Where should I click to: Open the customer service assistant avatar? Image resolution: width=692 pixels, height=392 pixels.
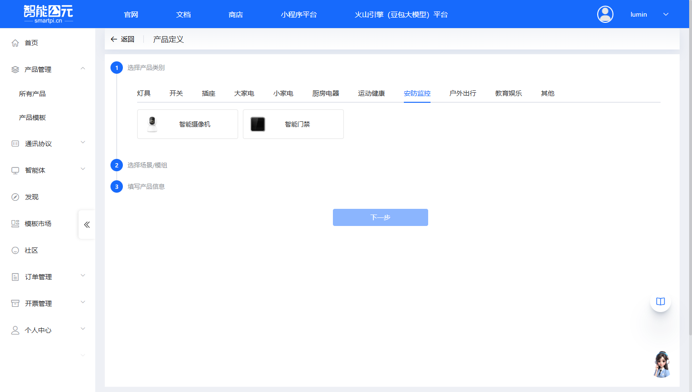point(661,364)
